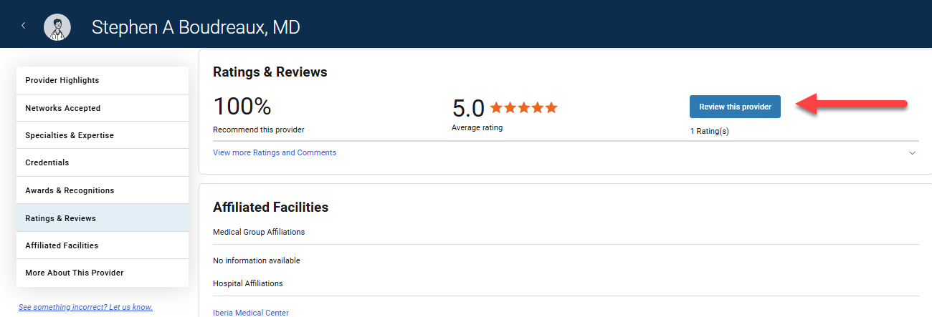The height and width of the screenshot is (317, 932).
Task: Navigate to Affiliated Facilities sidebar item
Action: coord(103,245)
